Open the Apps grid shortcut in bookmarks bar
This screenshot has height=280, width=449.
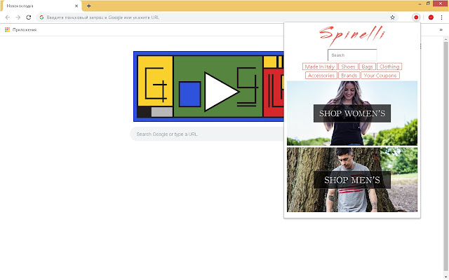tap(8, 29)
